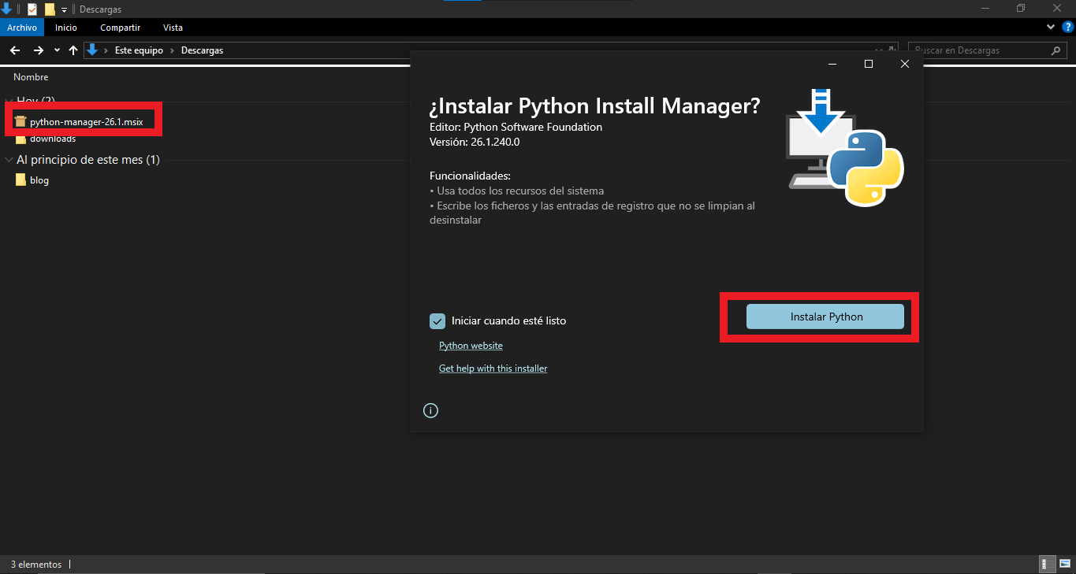
Task: Click the search magnifier icon
Action: coord(1056,50)
